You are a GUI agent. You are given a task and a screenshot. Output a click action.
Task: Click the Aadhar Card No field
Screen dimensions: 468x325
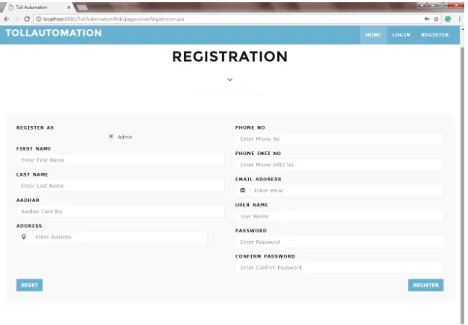click(121, 211)
